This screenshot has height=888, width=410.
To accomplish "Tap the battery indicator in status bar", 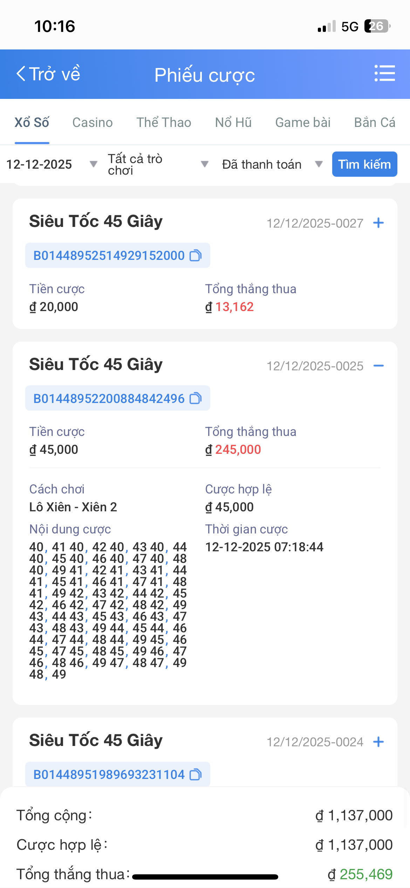I will (377, 26).
